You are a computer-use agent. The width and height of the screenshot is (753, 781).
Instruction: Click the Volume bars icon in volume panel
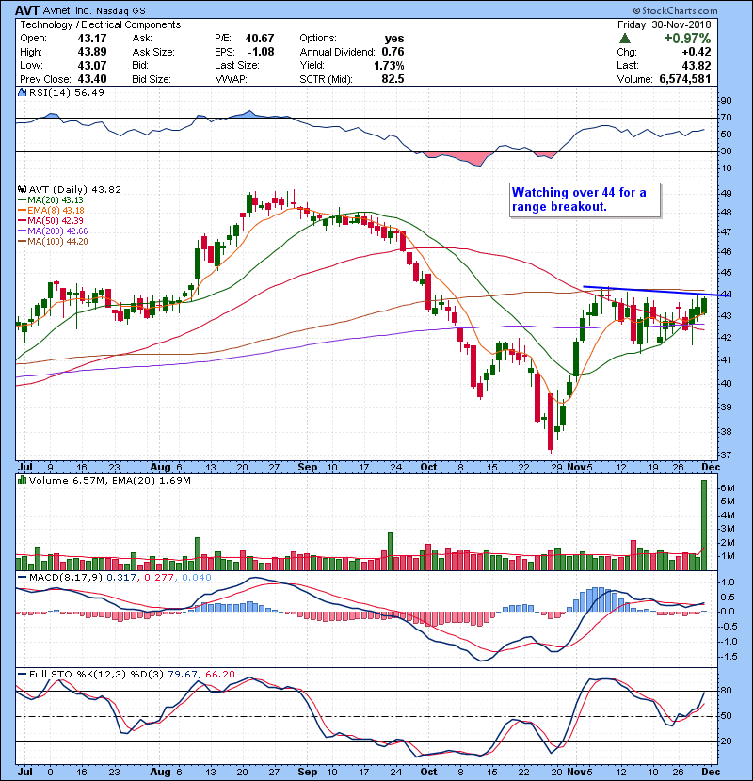click(22, 480)
